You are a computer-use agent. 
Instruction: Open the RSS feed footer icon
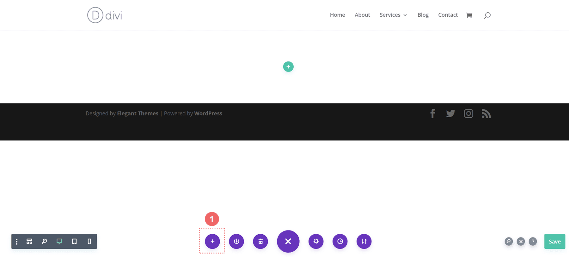[x=486, y=114]
